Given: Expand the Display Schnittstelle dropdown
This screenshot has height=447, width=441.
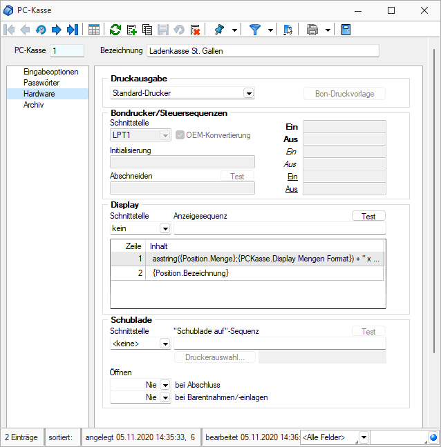Looking at the screenshot, I should tap(165, 228).
